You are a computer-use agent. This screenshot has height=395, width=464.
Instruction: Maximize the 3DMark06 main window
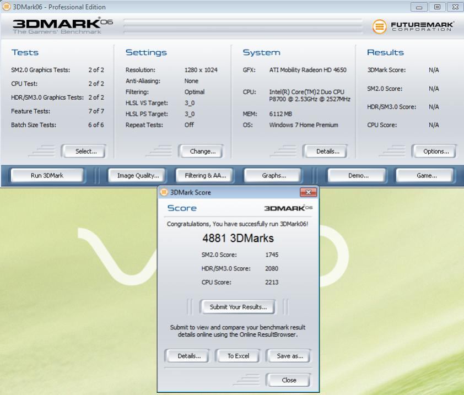point(437,7)
